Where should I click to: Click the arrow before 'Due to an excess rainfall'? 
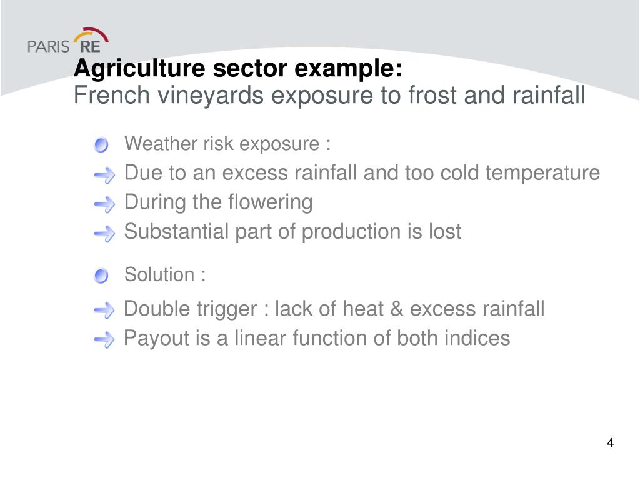tap(104, 175)
